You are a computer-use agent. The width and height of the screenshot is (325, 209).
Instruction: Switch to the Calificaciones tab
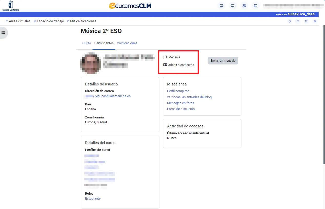click(x=127, y=43)
